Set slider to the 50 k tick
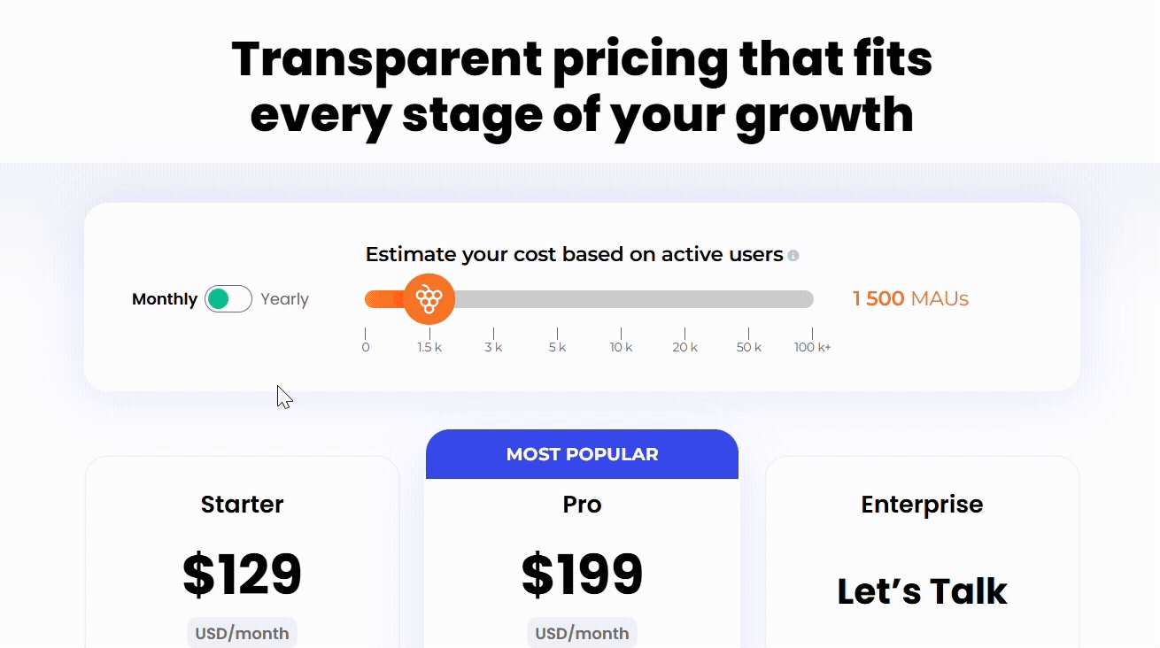The width and height of the screenshot is (1160, 648). click(x=749, y=347)
